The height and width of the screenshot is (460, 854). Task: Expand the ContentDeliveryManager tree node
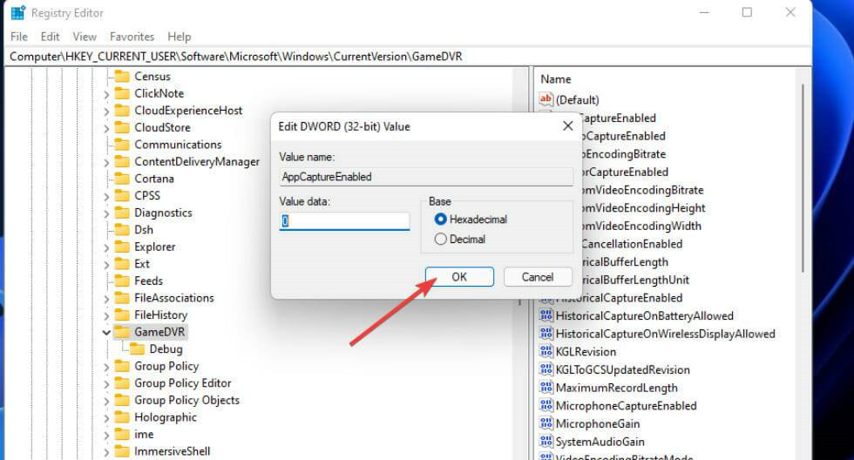pos(106,162)
